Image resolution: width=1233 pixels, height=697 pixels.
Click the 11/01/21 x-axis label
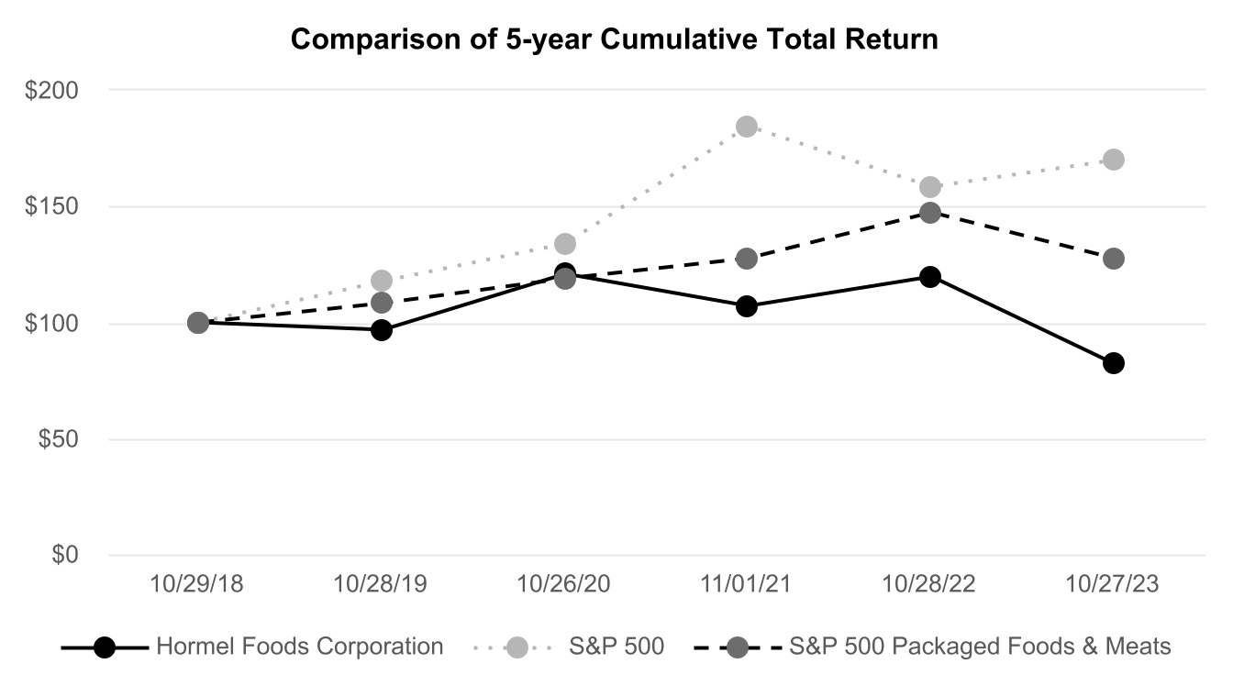click(x=747, y=584)
